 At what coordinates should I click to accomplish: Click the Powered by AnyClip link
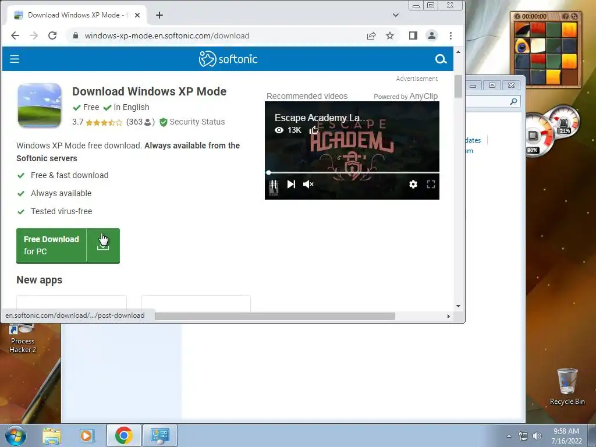(x=406, y=96)
